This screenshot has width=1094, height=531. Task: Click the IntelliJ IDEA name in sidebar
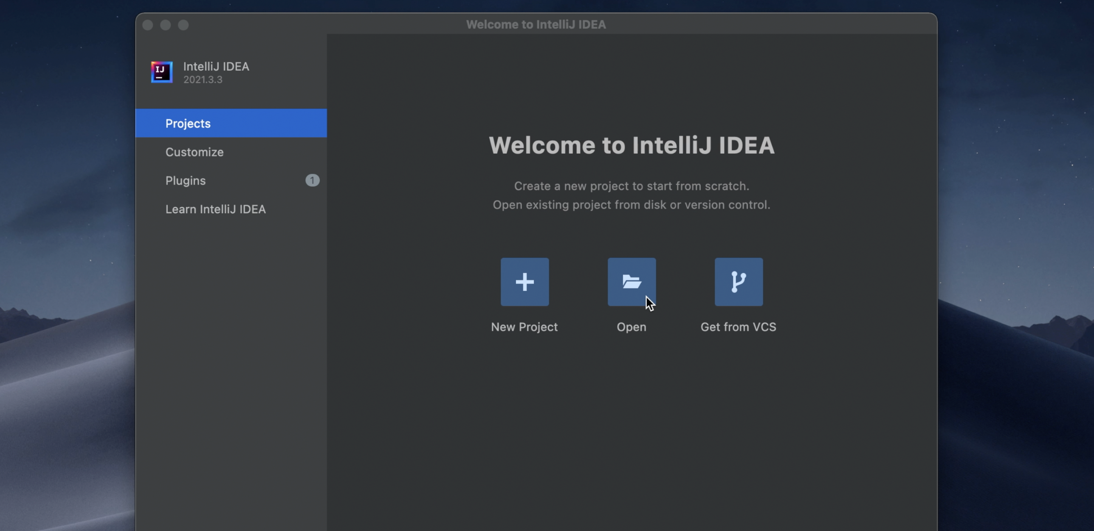coord(216,66)
